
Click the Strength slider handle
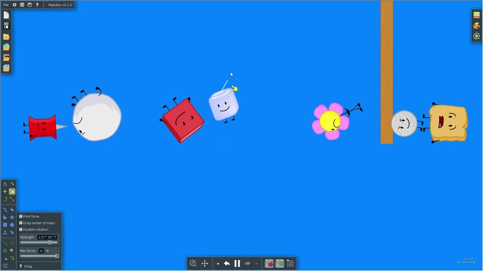[x=50, y=242]
